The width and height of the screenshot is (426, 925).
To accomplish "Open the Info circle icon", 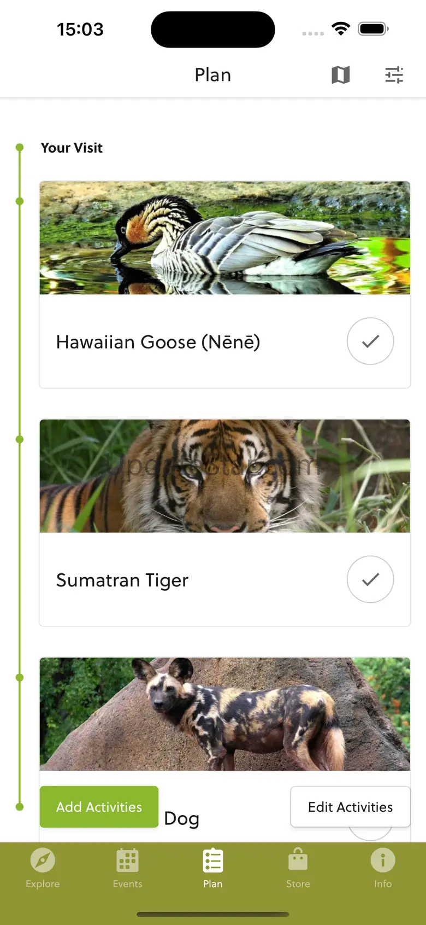I will pos(383,860).
